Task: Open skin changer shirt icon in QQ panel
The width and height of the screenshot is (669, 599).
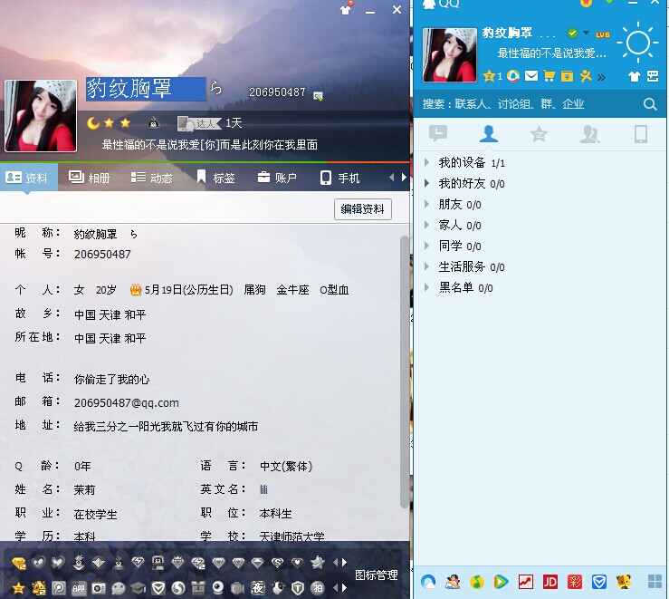Action: [635, 76]
